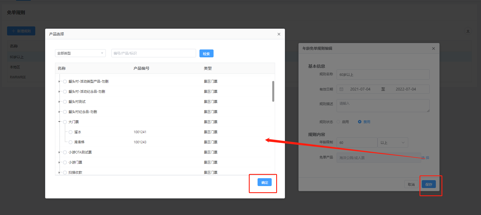Click the 选择 link beside 免单产品
The height and width of the screenshot is (215, 481).
tap(425, 158)
